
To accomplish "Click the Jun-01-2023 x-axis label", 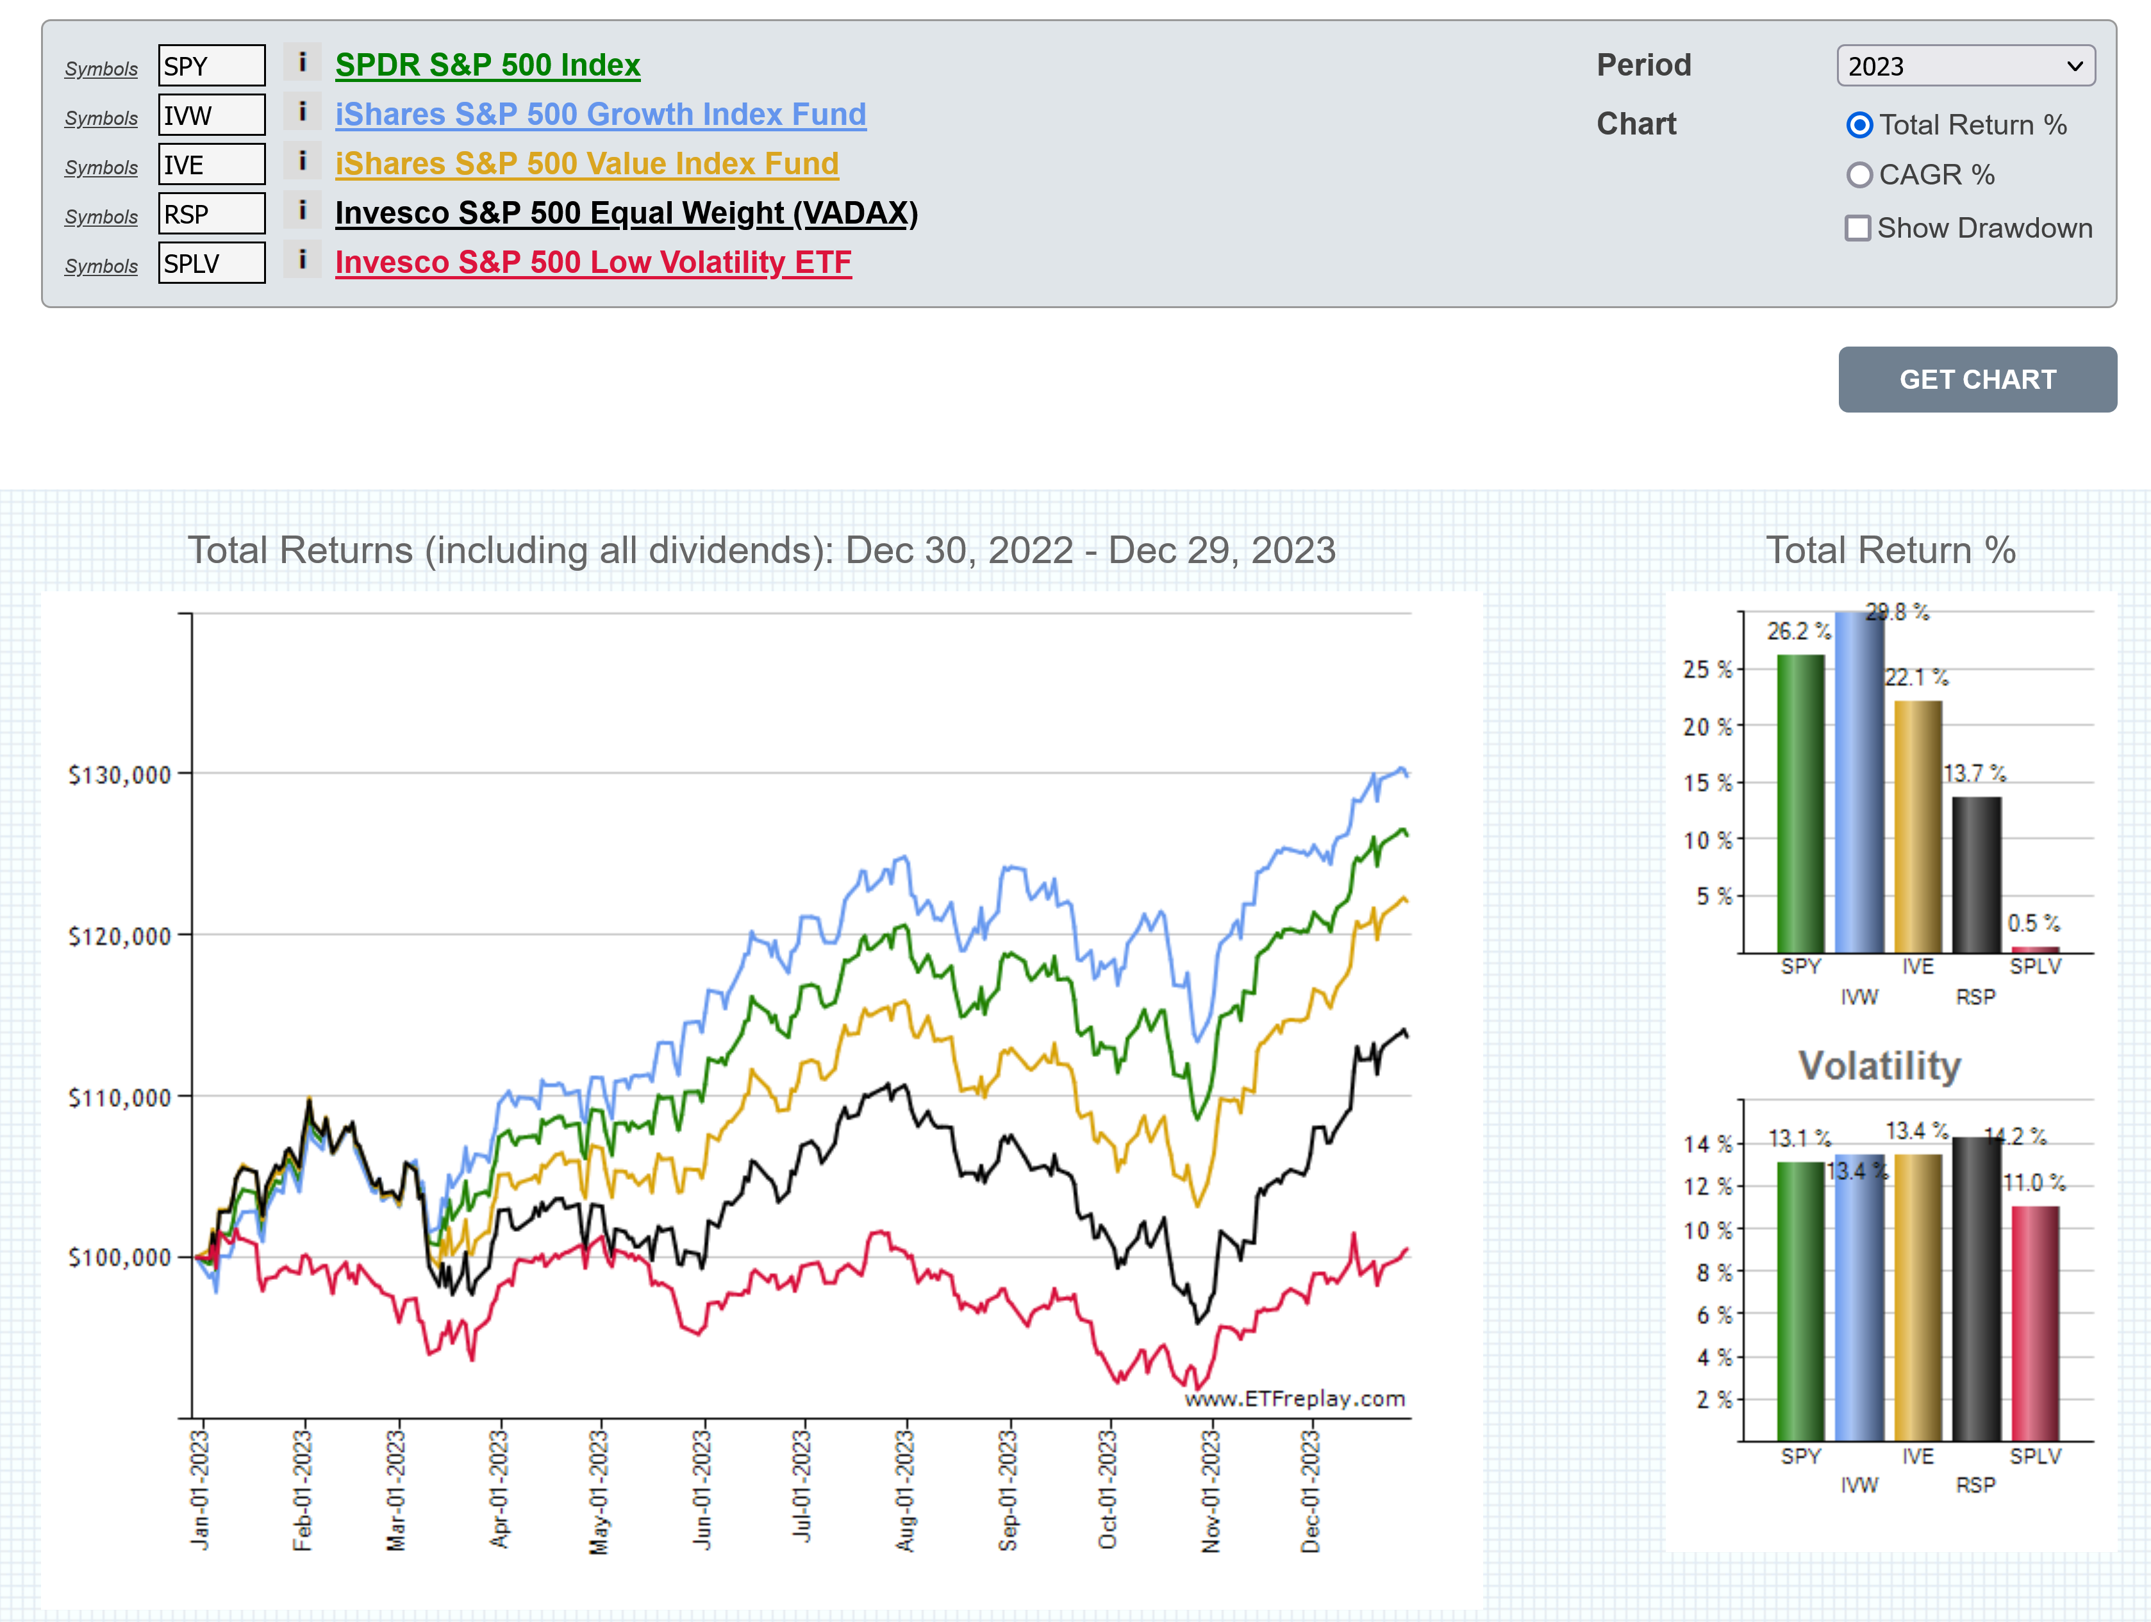I will tap(701, 1490).
